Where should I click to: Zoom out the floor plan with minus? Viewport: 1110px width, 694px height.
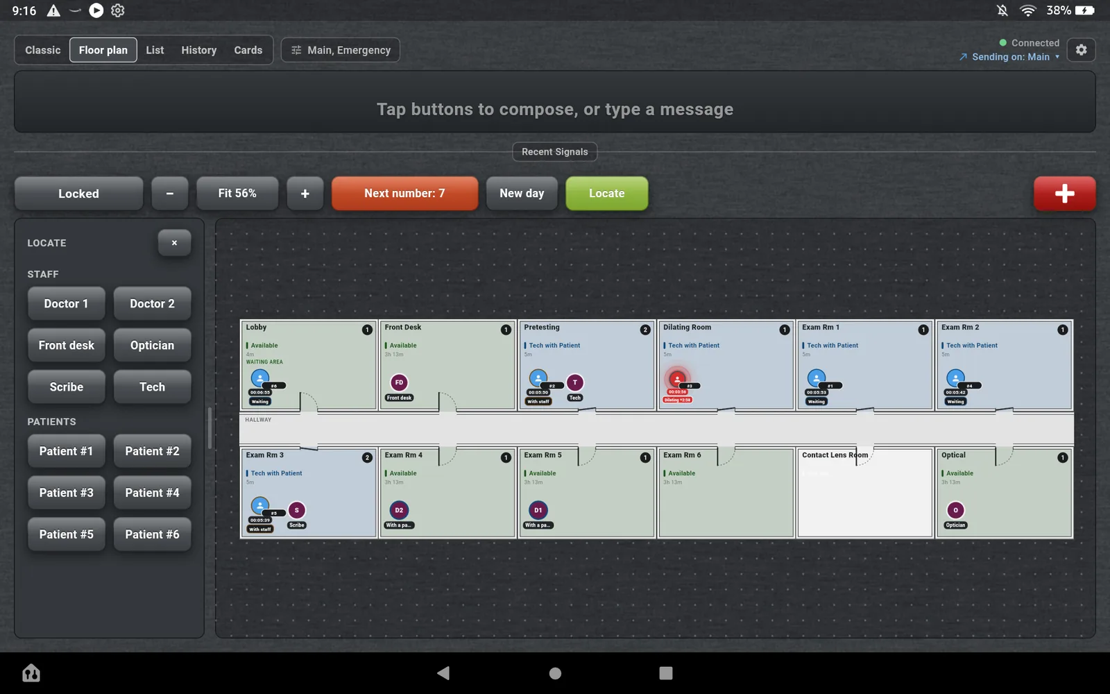coord(170,194)
